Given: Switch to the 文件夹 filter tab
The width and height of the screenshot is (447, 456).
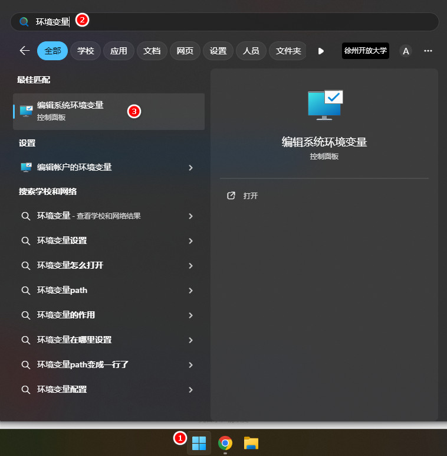Looking at the screenshot, I should (x=288, y=51).
